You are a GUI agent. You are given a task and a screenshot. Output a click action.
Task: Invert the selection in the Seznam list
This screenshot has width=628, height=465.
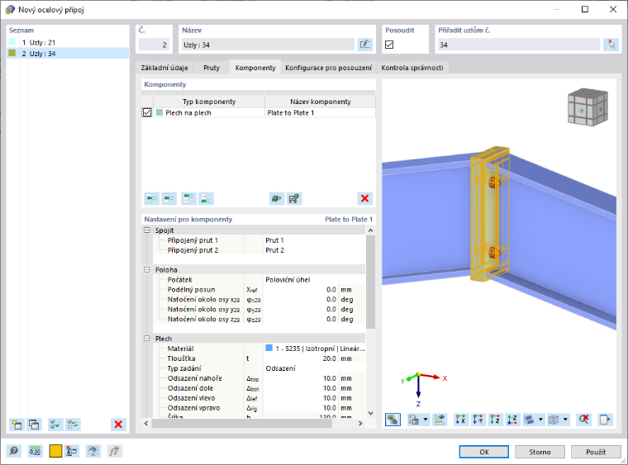pos(73,425)
